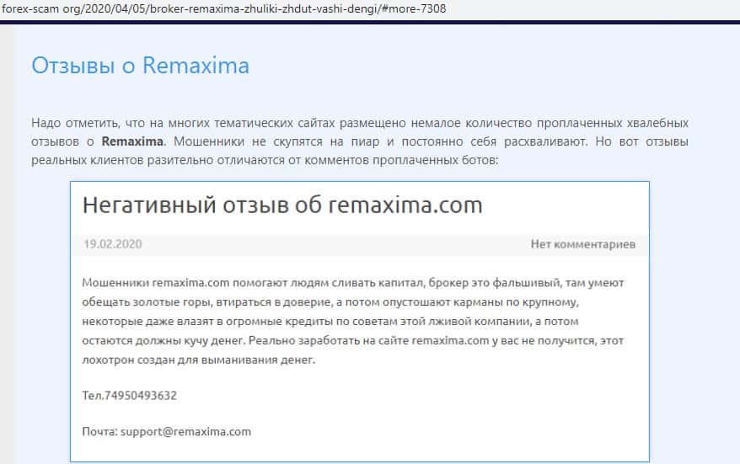The image size is (740, 464).
Task: Click the heading 'Отзывы о Remaxima'
Action: tap(140, 65)
